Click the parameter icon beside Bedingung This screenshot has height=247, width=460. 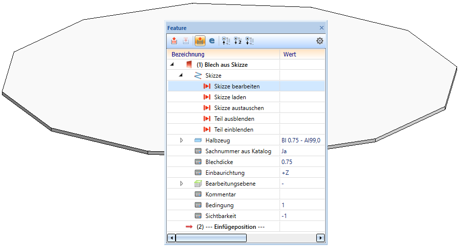pos(198,205)
